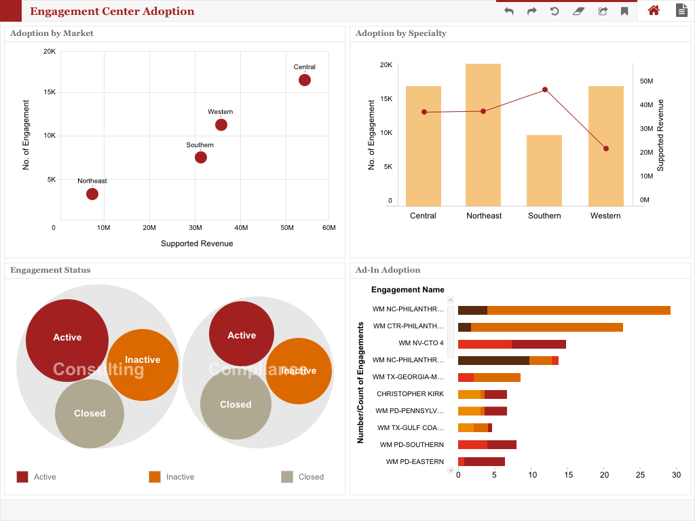Viewport: 695px width, 521px height.
Task: Select the Closed bubble inside Compliance
Action: coord(236,404)
